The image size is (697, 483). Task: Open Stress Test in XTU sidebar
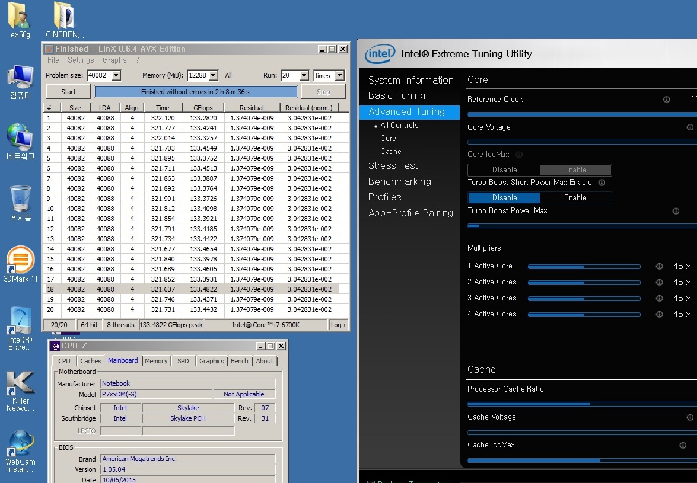393,165
